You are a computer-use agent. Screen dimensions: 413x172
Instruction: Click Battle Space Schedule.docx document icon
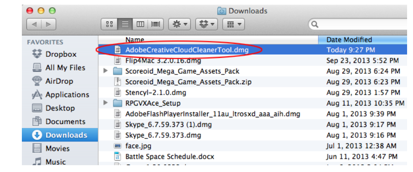(117, 157)
